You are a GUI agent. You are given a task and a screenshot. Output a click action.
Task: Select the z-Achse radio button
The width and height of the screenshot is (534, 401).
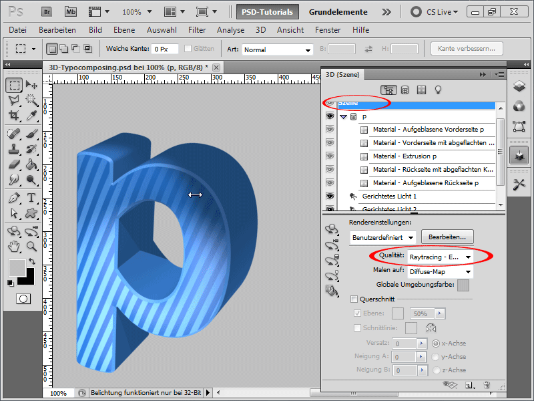[436, 370]
